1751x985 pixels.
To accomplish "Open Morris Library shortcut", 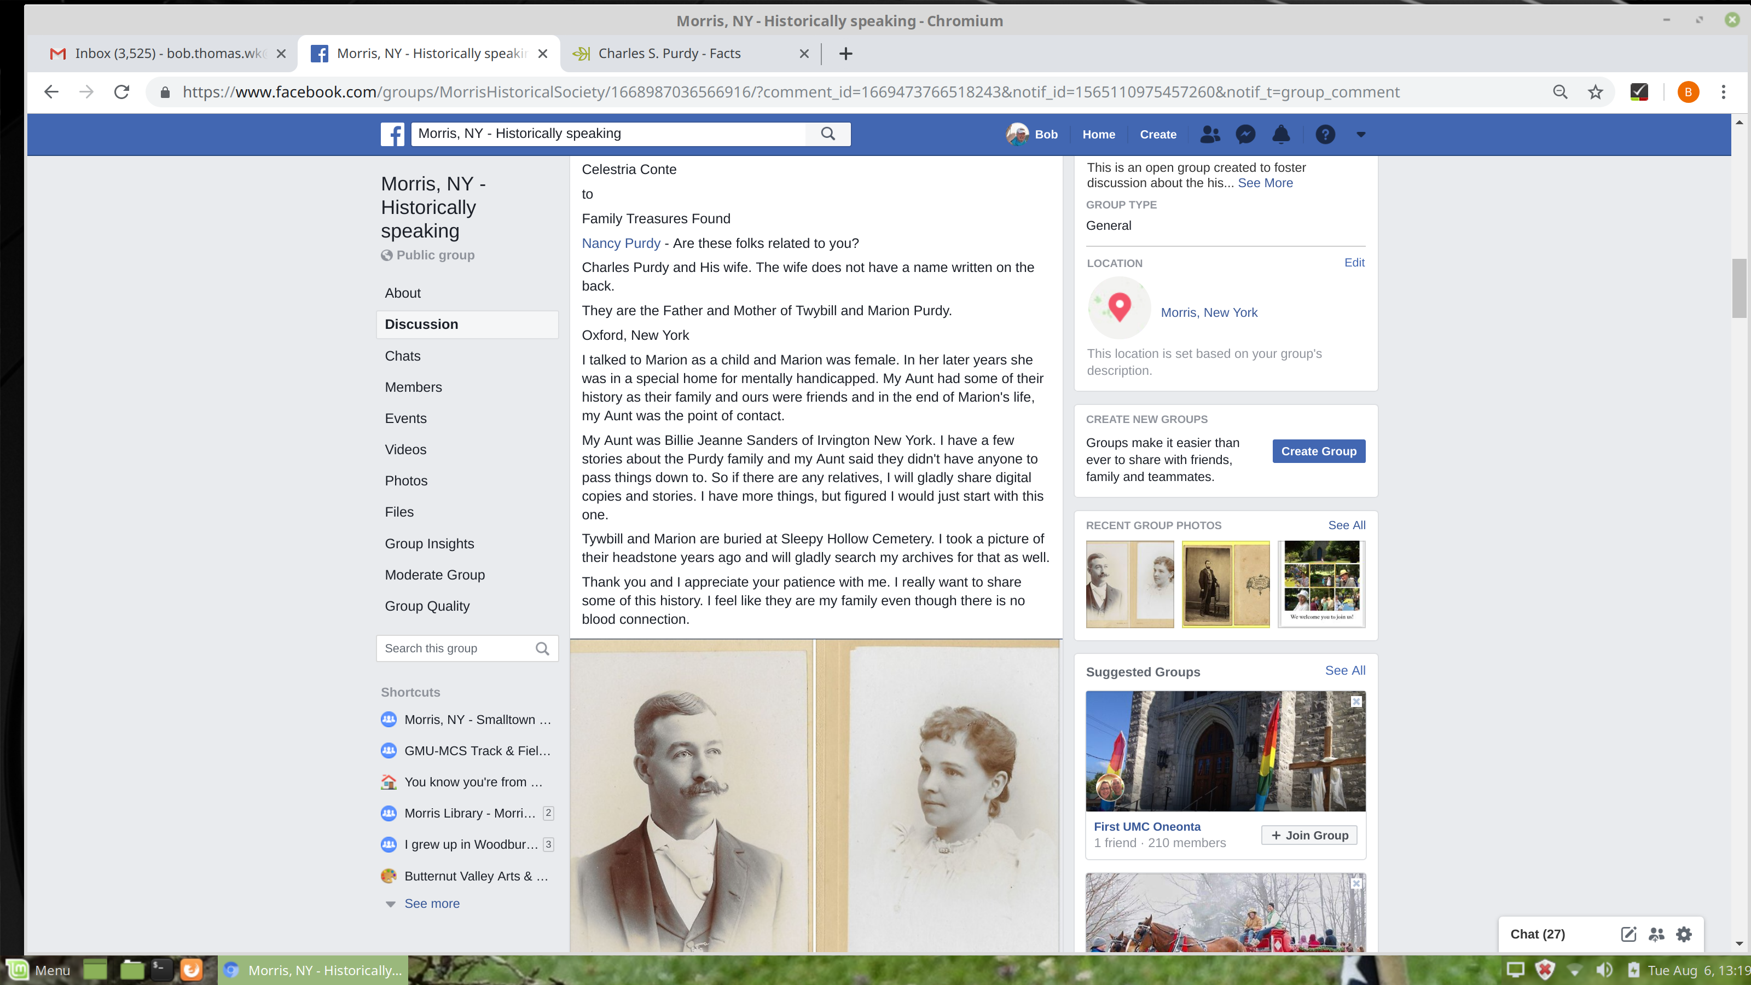I will (469, 814).
